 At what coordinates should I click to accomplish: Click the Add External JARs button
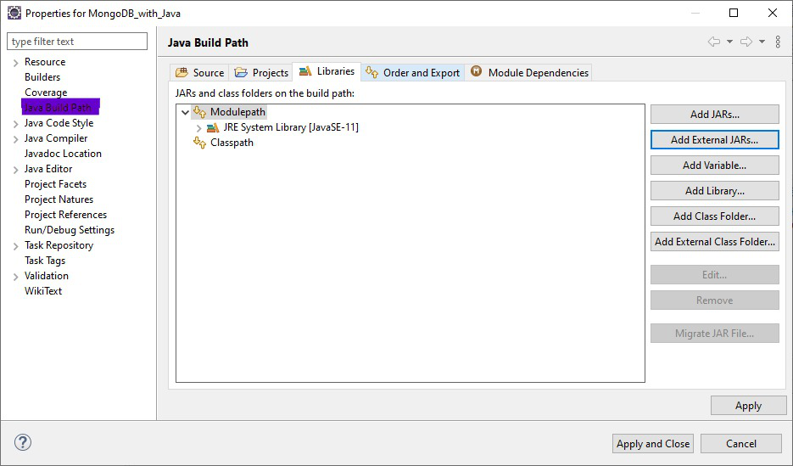[714, 140]
